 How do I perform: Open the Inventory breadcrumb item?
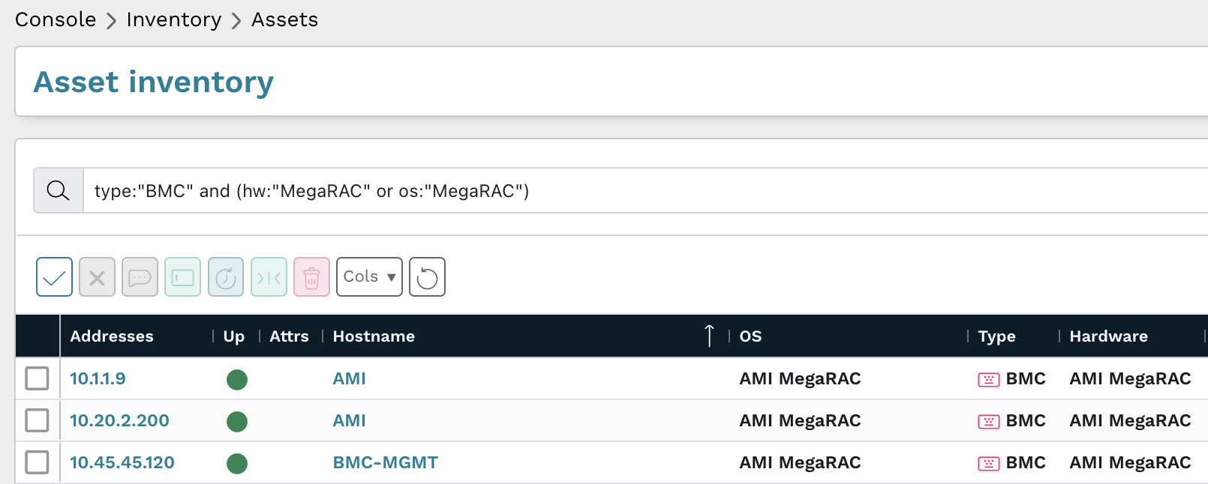tap(173, 19)
